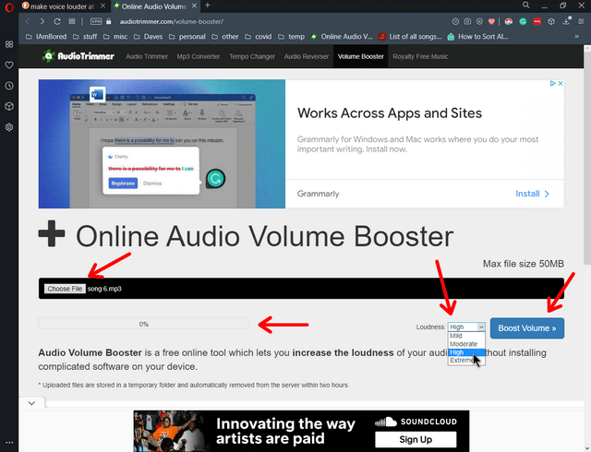Select Mild loudness option
Viewport: 591px width, 452px height.
[466, 336]
